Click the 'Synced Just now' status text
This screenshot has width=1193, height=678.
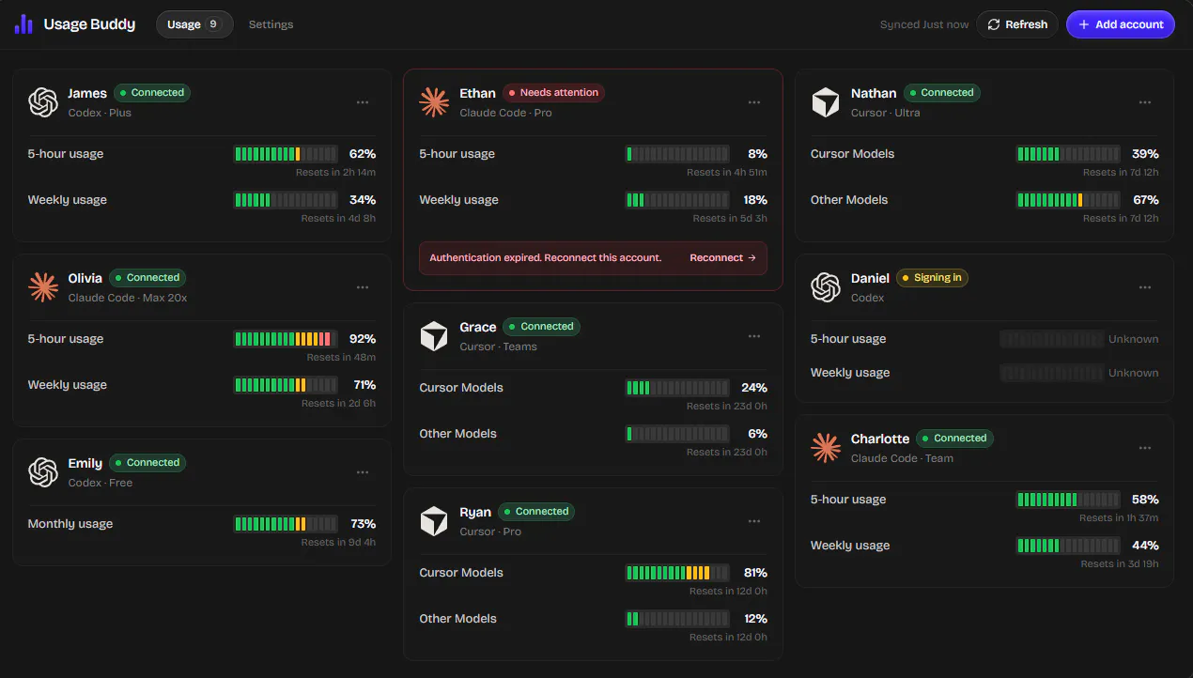pos(924,24)
